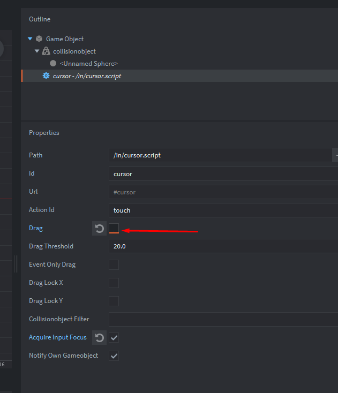Check the Drag Lock Y box
Screen dimensions: 338x393
114,301
